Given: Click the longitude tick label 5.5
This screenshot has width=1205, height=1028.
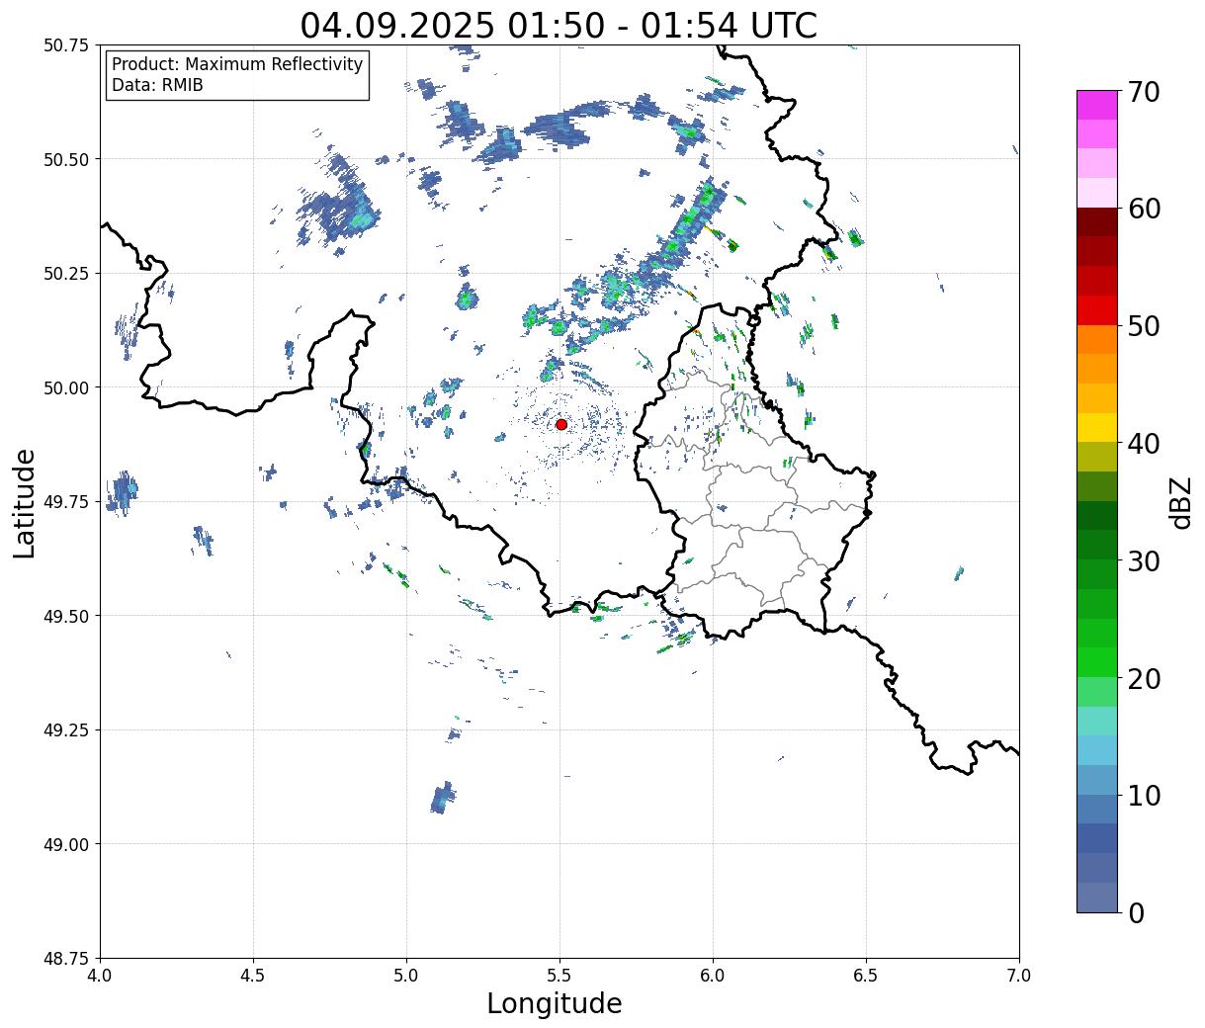Looking at the screenshot, I should [559, 975].
